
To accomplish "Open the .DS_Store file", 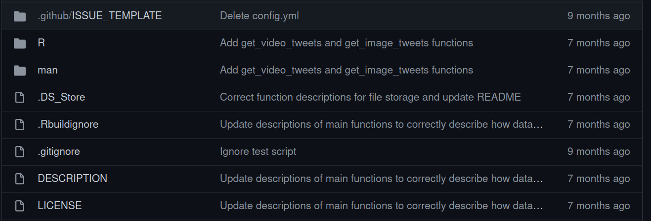I will click(x=61, y=97).
